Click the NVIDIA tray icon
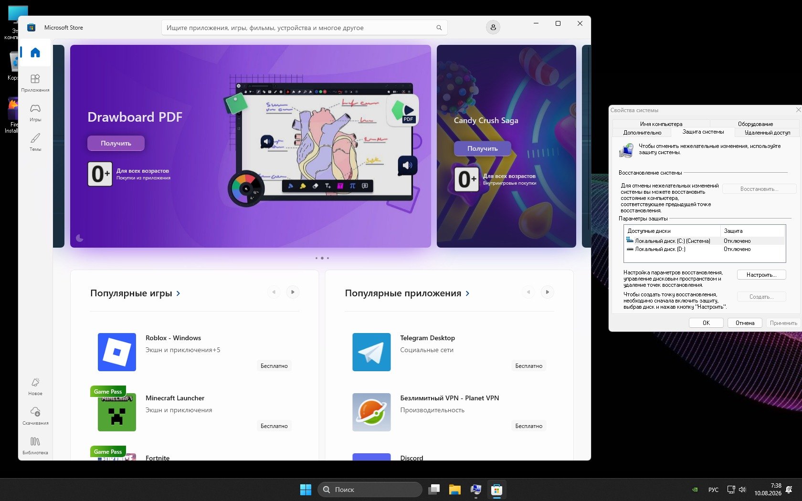802x501 pixels. pos(696,490)
